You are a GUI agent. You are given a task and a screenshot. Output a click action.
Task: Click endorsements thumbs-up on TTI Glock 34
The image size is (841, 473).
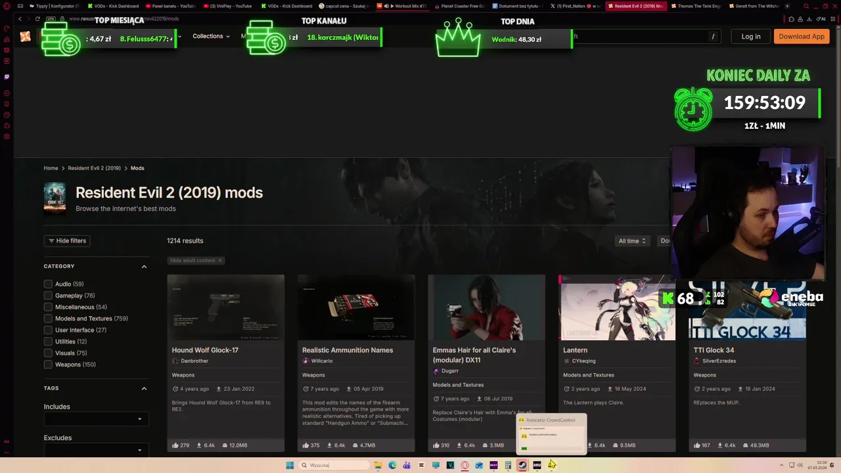click(x=697, y=445)
